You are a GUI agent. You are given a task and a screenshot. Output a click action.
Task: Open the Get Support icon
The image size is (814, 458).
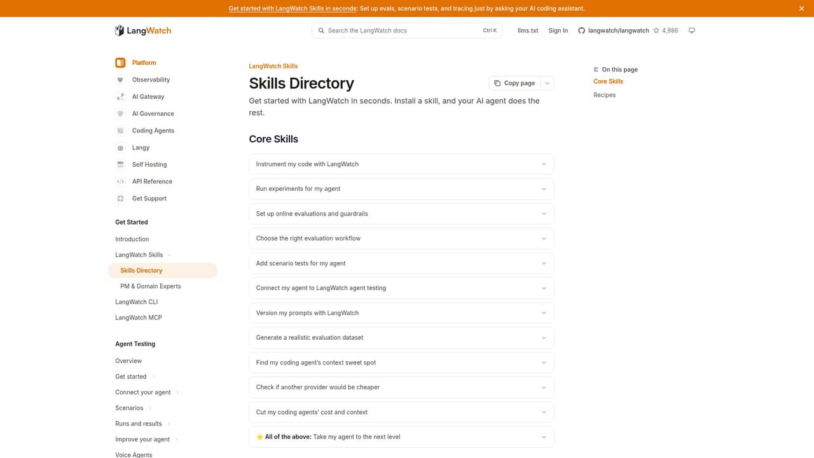coord(120,198)
